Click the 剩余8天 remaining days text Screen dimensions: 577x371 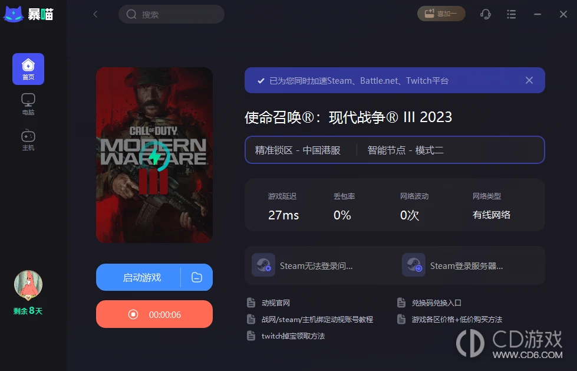click(x=28, y=311)
